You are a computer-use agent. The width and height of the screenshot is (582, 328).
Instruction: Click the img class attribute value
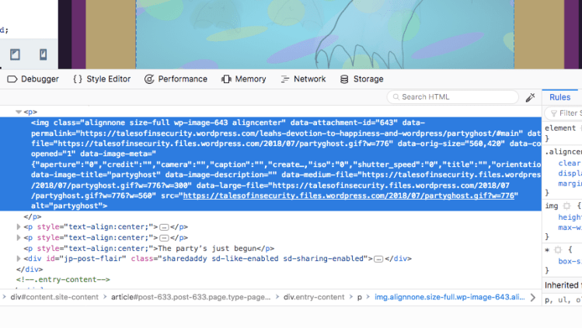184,123
